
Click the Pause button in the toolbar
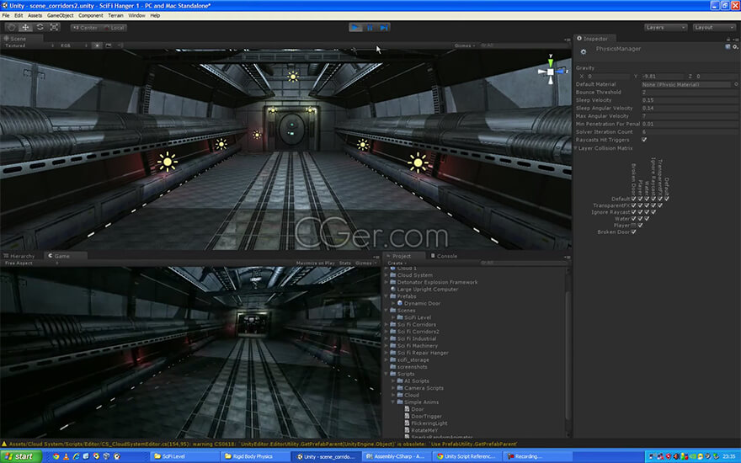pyautogui.click(x=370, y=28)
